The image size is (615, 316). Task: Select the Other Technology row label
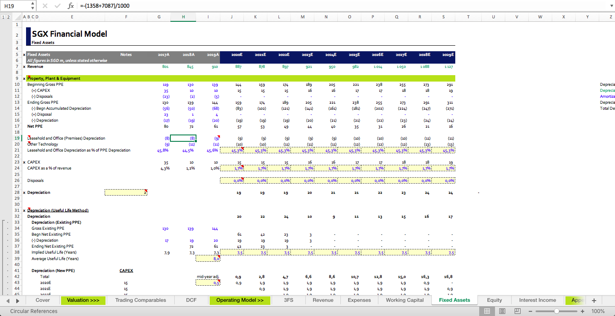pos(43,144)
